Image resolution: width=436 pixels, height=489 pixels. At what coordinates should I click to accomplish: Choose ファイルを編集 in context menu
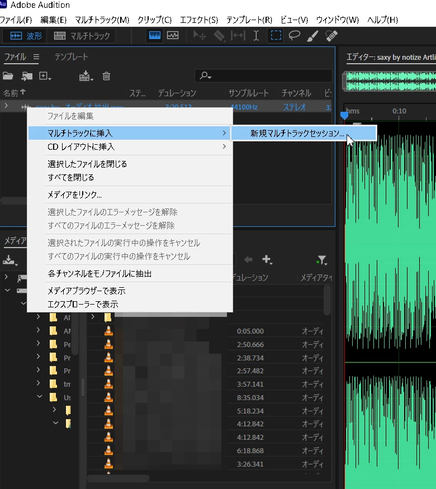(130, 116)
